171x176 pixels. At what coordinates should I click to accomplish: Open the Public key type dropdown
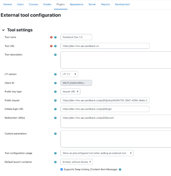[70, 92]
